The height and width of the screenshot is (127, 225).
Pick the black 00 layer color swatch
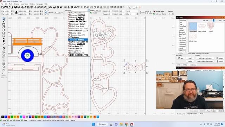tap(2, 117)
